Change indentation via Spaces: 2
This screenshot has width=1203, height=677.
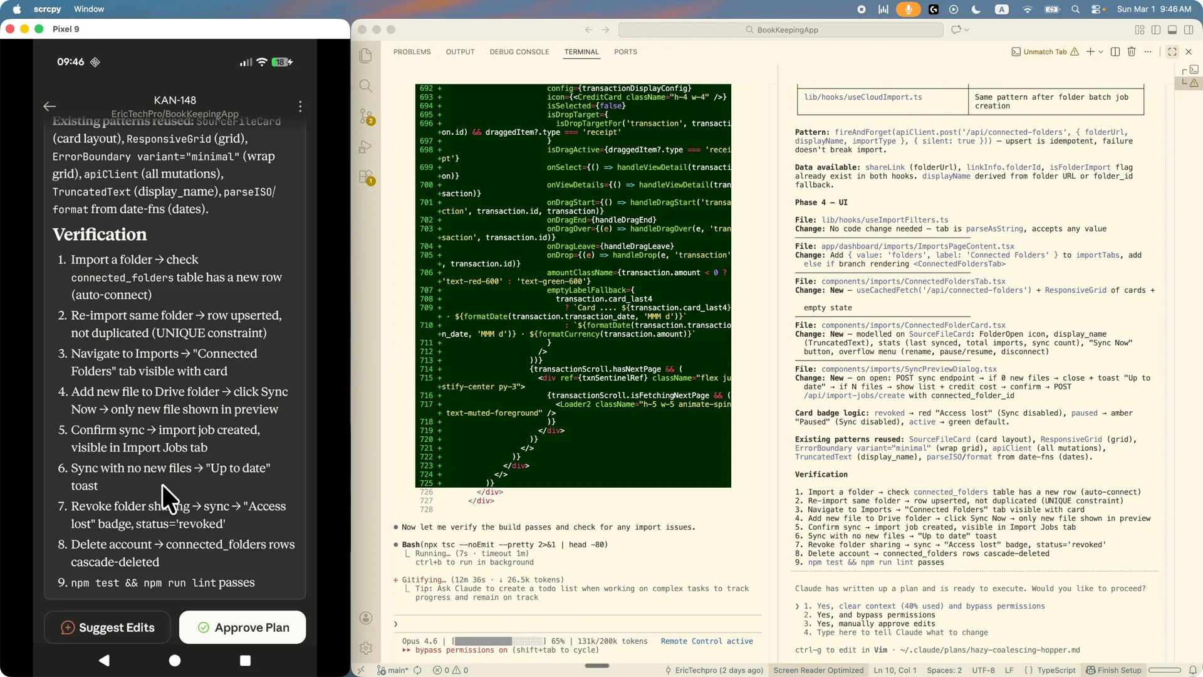click(x=944, y=670)
